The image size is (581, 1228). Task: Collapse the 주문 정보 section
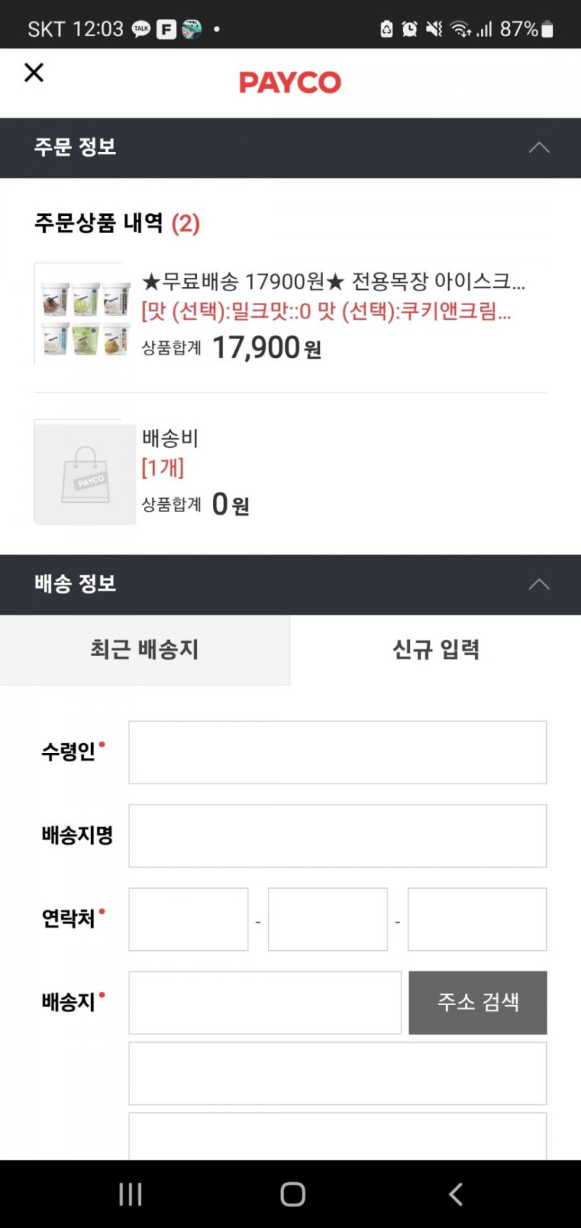pyautogui.click(x=539, y=148)
